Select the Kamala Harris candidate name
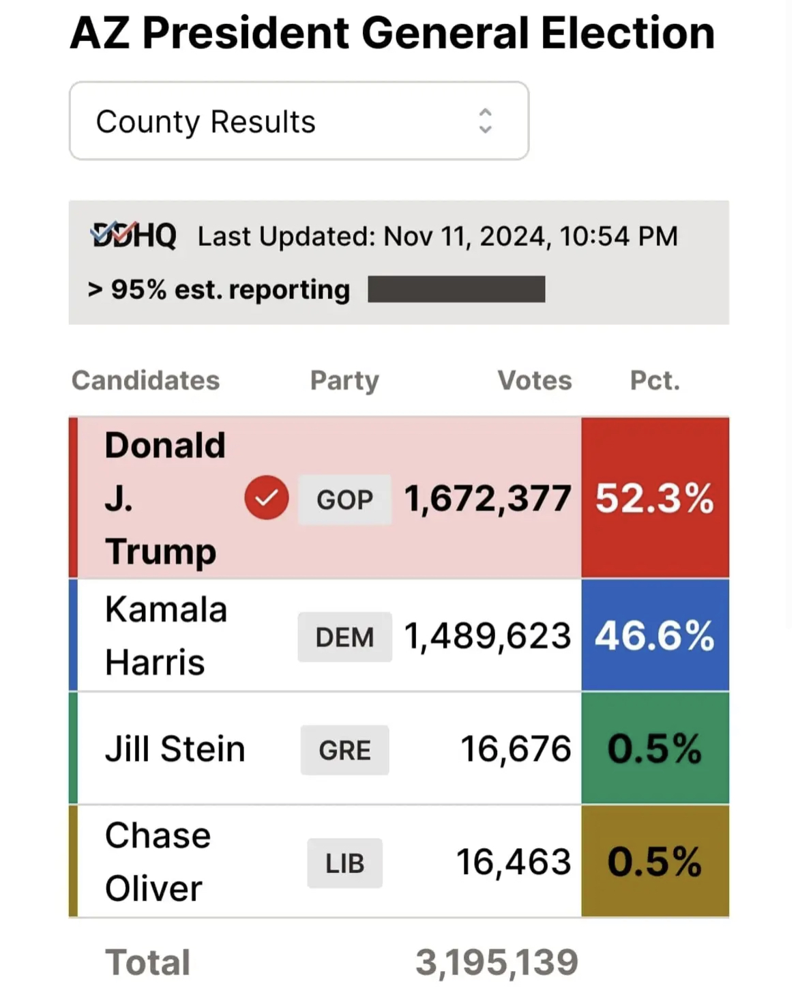Image resolution: width=798 pixels, height=997 pixels. 164,635
